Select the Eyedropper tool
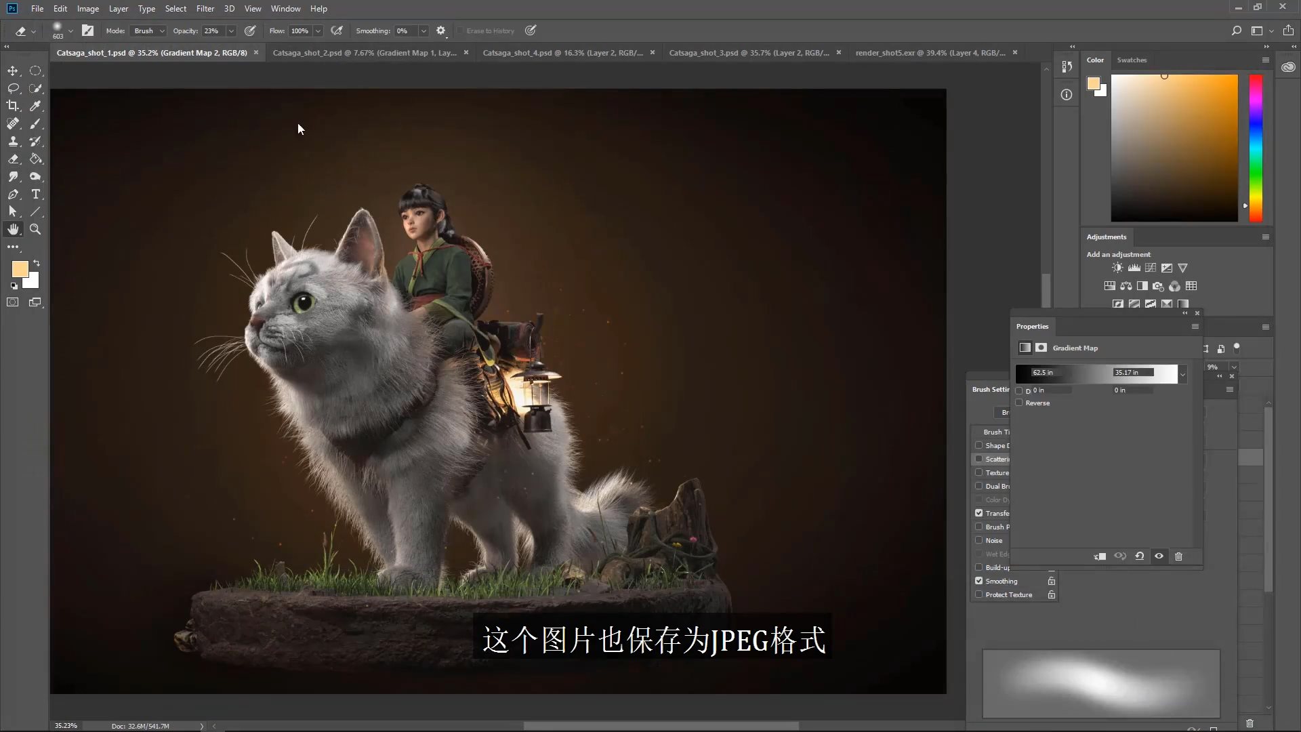 click(x=35, y=106)
